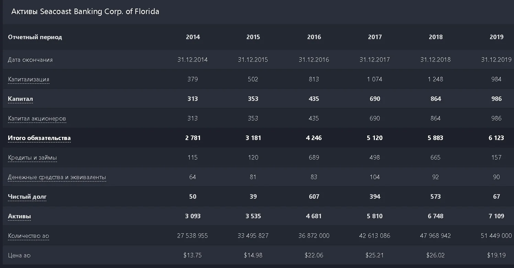Open the Денежные средства и эквиваленты link

[57, 177]
